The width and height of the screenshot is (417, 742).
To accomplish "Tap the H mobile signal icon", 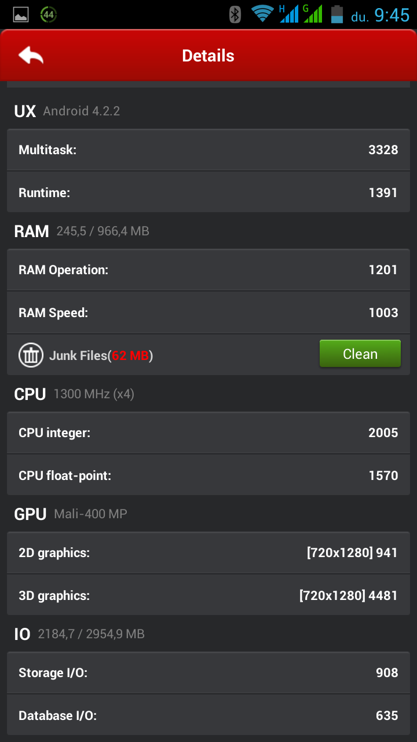I will 288,14.
